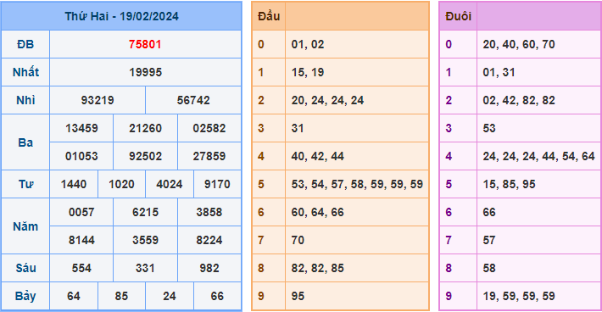Click sixth prize number 982
This screenshot has height=312, width=602.
pos(209,268)
